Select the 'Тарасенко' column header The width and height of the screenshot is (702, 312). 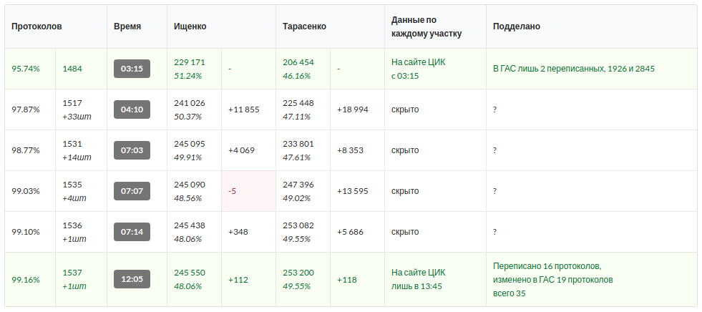(304, 26)
